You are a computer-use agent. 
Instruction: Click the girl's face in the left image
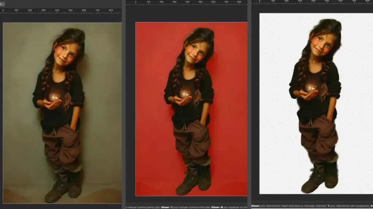tap(66, 54)
